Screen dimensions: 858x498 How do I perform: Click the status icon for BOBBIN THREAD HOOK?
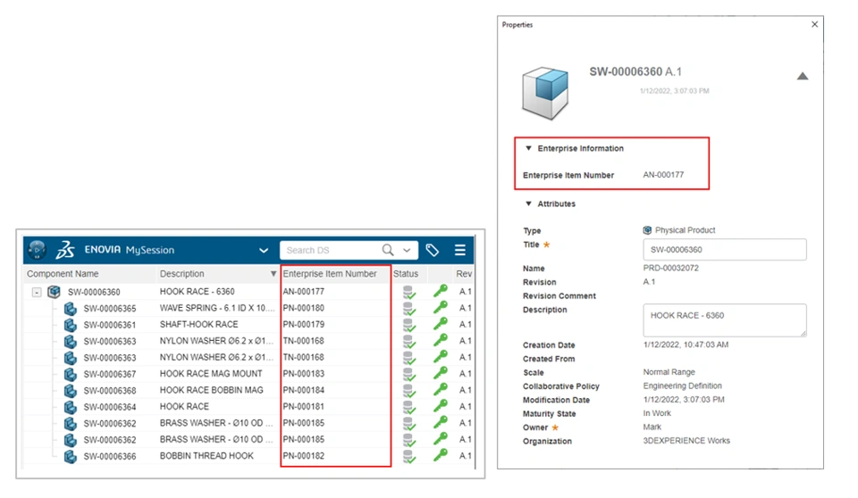click(409, 456)
